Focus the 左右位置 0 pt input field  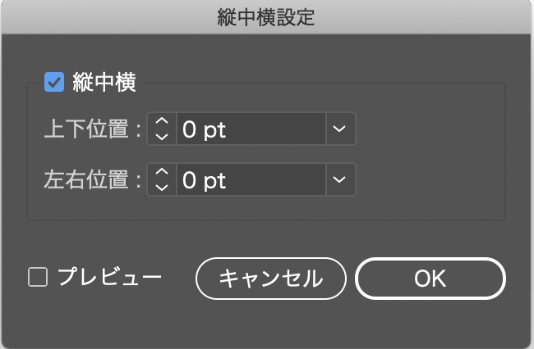tap(251, 179)
